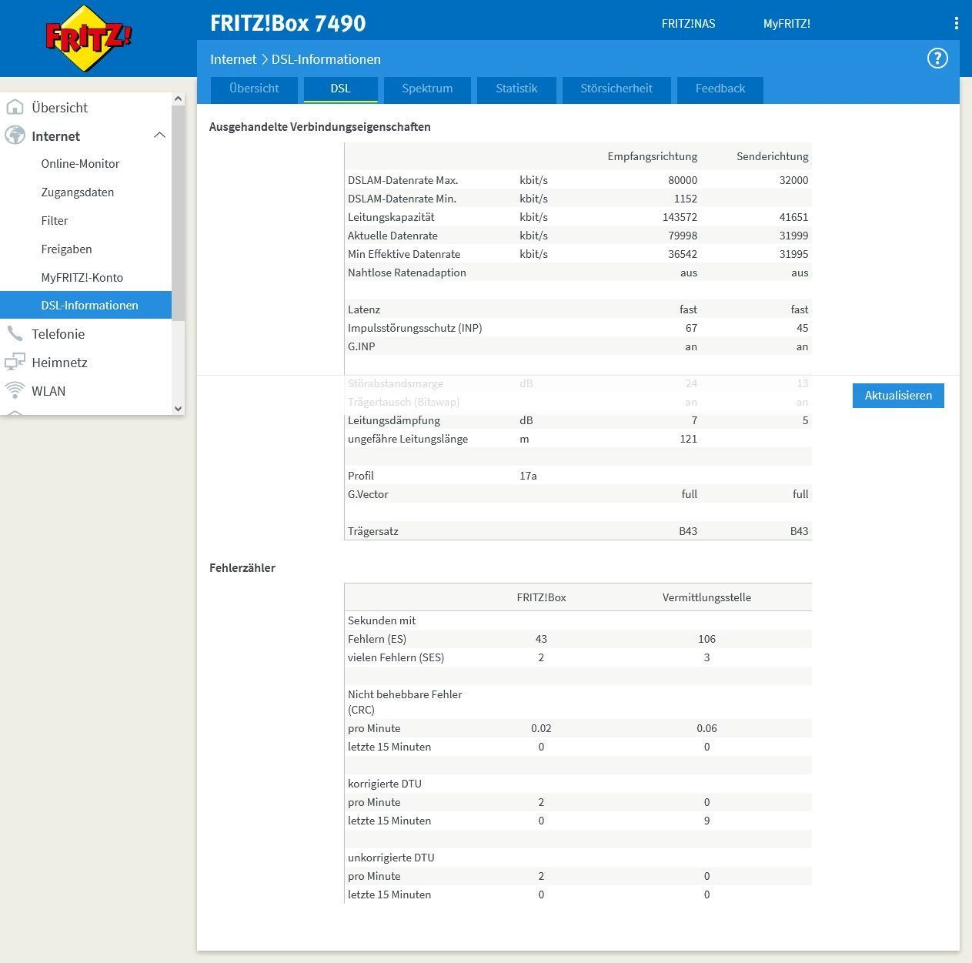The width and height of the screenshot is (972, 963).
Task: Click the Telefonie phone icon
Action: [15, 333]
